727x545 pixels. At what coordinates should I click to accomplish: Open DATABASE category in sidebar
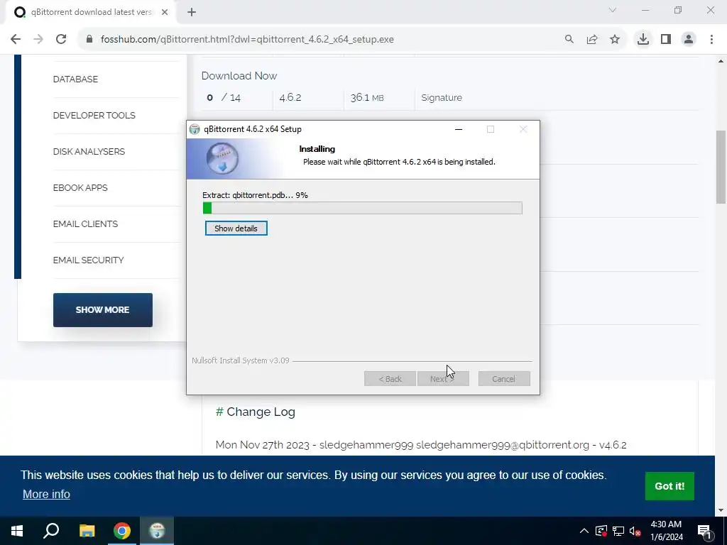click(x=75, y=79)
